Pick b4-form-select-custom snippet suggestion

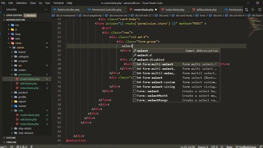(176, 82)
